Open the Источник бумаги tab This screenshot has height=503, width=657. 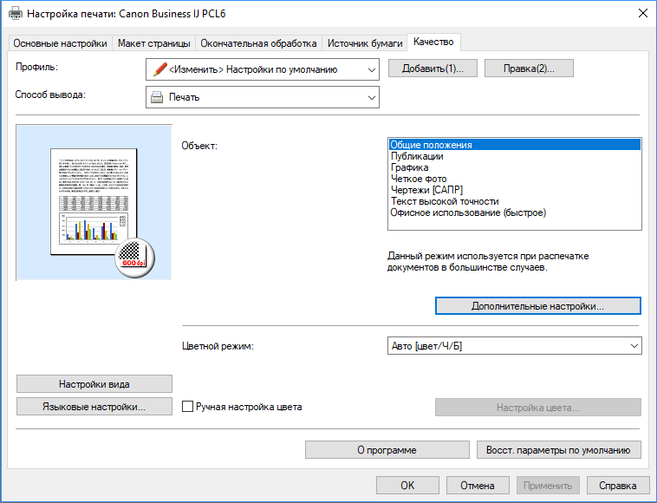tap(365, 43)
